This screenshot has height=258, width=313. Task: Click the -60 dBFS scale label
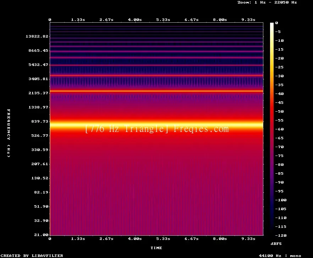pos(279,129)
